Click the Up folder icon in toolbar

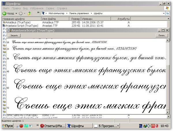coord(29,13)
